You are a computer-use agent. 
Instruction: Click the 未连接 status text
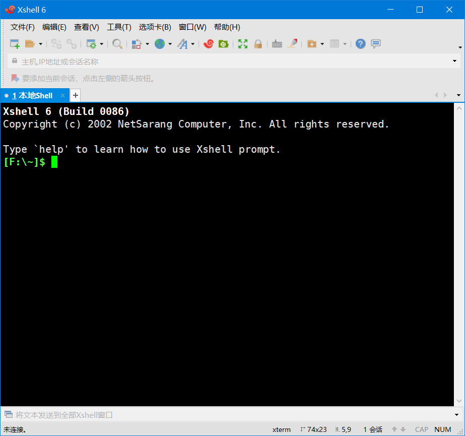[x=15, y=429]
